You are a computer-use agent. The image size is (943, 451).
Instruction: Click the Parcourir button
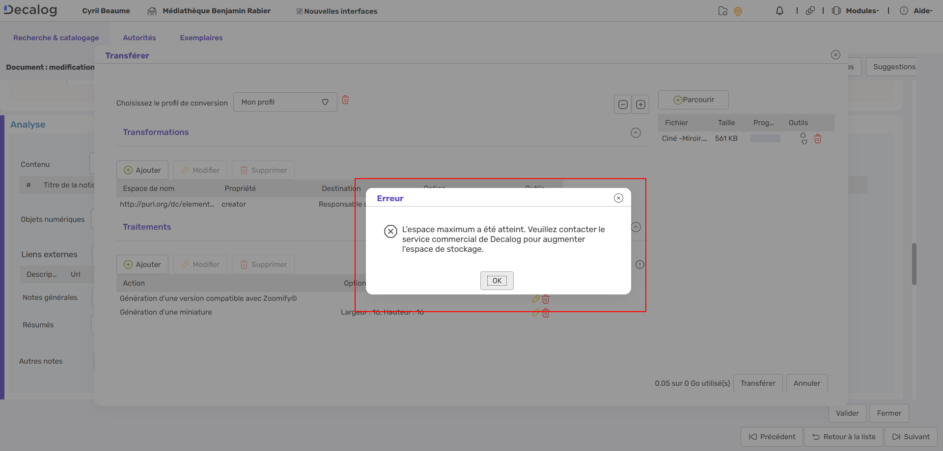693,100
